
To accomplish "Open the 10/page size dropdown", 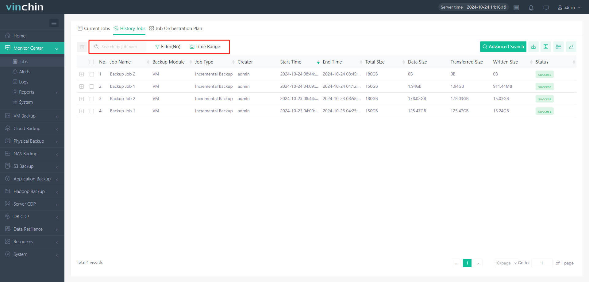I will point(506,263).
